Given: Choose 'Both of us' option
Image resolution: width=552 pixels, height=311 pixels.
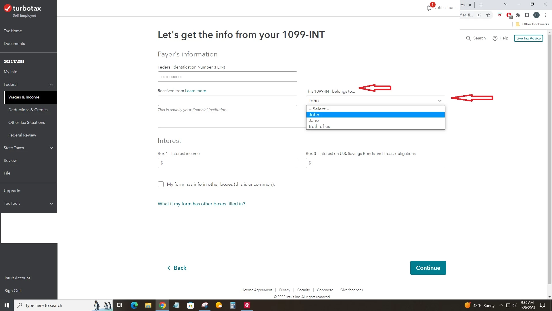Looking at the screenshot, I should (x=375, y=126).
